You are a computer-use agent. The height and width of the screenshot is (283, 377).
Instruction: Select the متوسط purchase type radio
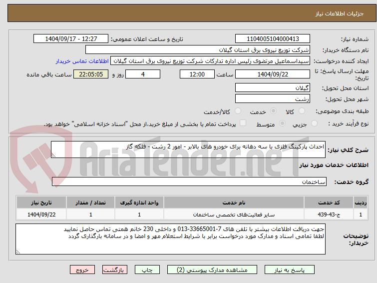pos(282,123)
